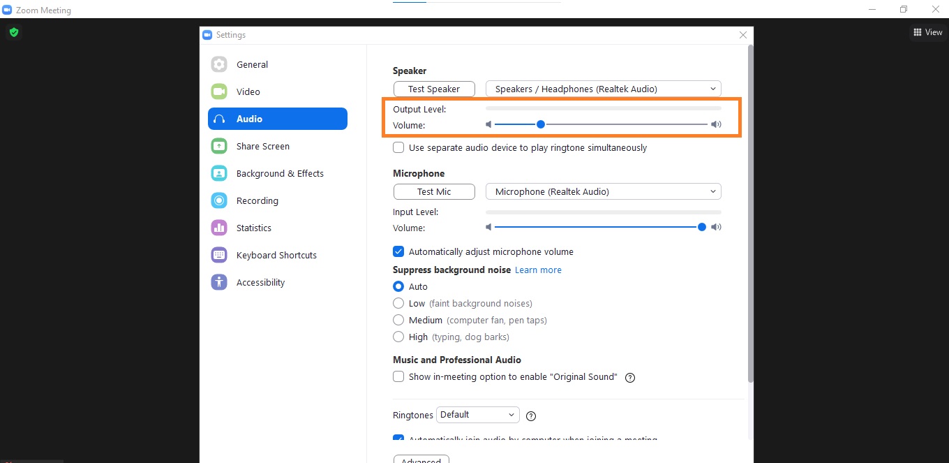Open the Recording settings tab
The width and height of the screenshot is (949, 463).
(278, 200)
